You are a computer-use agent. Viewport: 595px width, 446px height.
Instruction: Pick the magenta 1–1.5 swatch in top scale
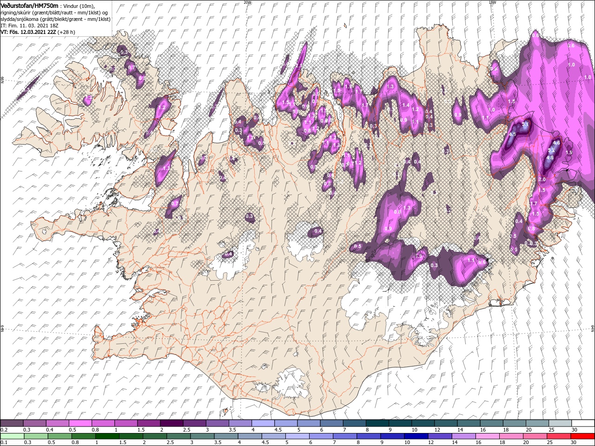point(126,423)
